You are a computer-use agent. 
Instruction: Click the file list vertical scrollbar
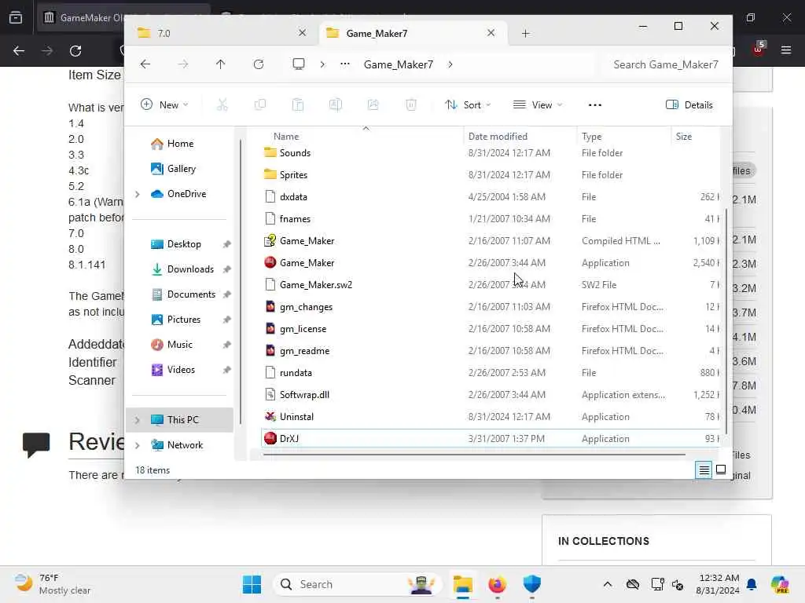click(x=726, y=320)
